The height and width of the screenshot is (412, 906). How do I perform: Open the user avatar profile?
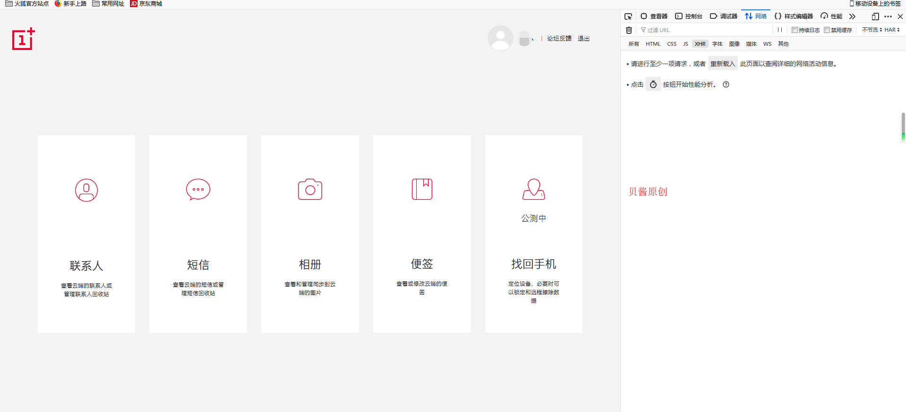500,38
